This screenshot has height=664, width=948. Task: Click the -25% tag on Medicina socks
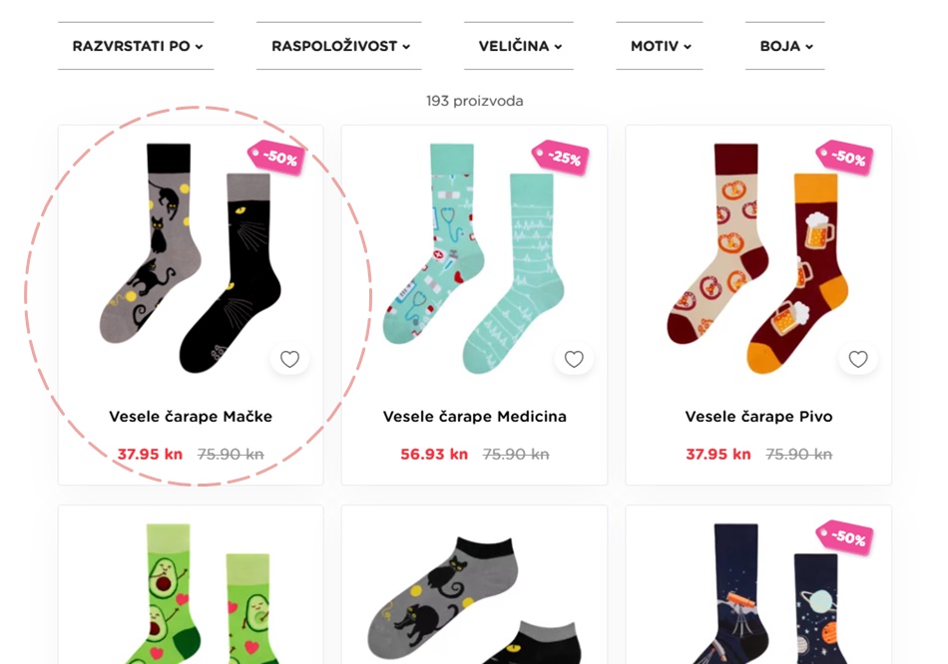(x=561, y=158)
